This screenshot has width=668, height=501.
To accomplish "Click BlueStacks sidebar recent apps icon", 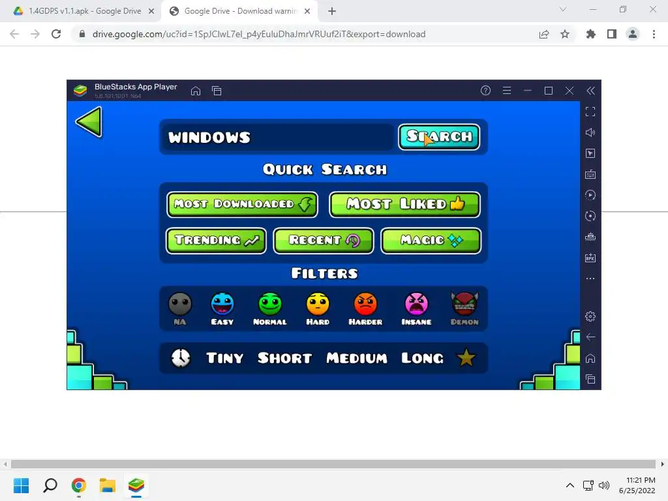I will 590,379.
